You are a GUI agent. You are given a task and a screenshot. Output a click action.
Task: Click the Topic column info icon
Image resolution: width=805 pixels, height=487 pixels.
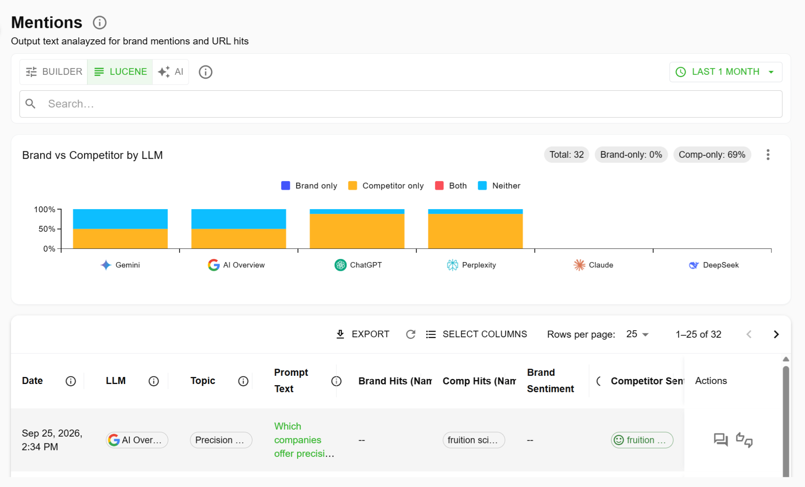(x=243, y=381)
